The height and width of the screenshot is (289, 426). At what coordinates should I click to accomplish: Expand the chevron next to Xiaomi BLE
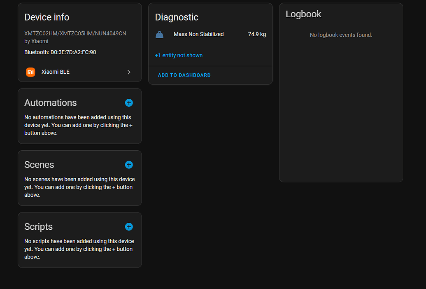[x=129, y=72]
